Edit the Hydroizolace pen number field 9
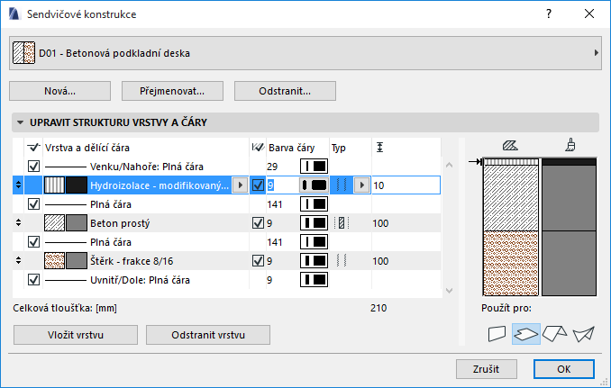The width and height of the screenshot is (611, 388). pyautogui.click(x=282, y=185)
